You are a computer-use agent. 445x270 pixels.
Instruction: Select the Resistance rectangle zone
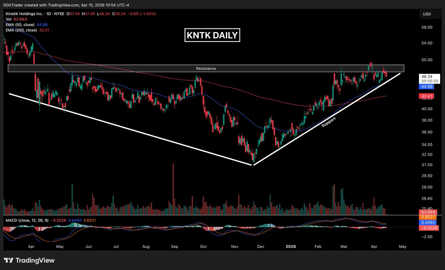206,69
